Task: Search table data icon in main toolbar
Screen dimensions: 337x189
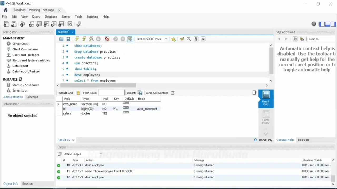Action: pos(70,24)
